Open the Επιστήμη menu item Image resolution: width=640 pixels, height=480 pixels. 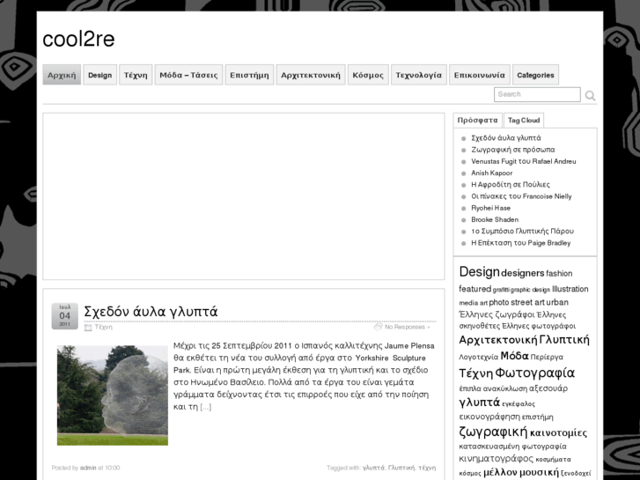[249, 75]
